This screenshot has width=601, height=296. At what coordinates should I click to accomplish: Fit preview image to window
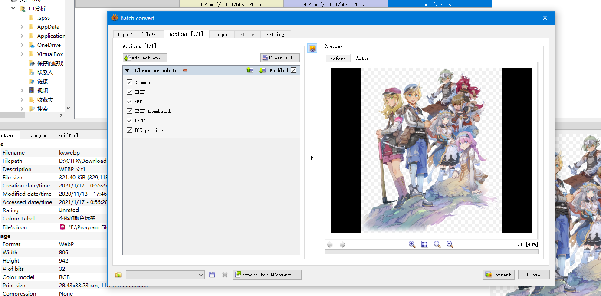[x=425, y=244]
